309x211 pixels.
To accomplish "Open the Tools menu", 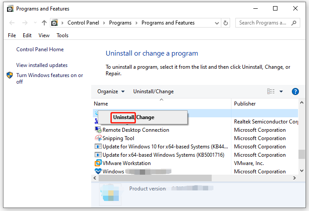I will pos(63,35).
